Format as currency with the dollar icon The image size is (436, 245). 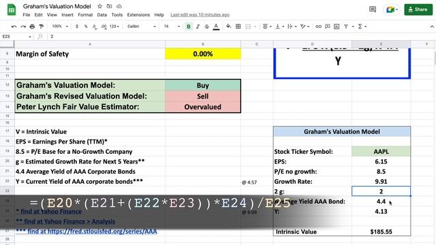click(x=77, y=27)
